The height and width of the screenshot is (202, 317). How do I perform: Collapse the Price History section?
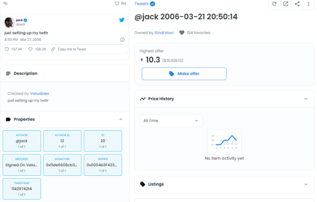pos(306,99)
